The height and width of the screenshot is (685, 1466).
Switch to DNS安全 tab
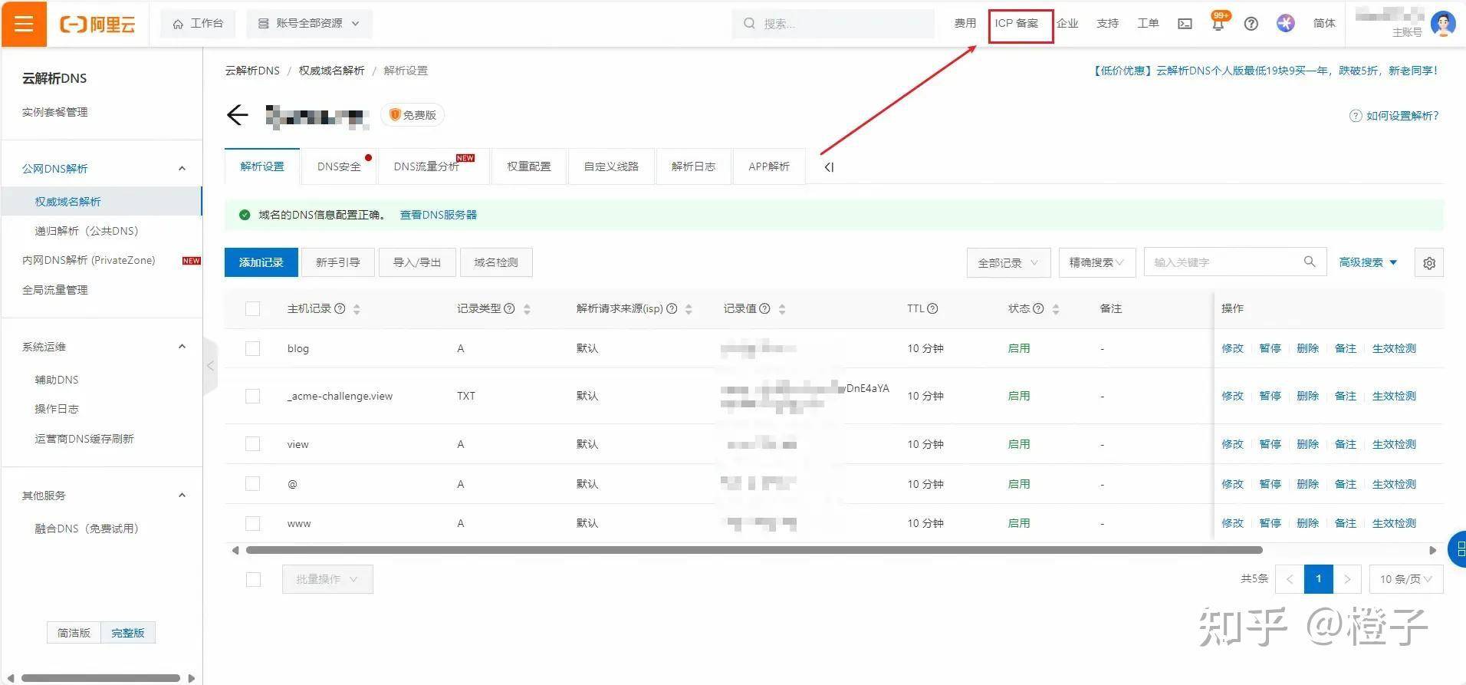click(x=339, y=166)
